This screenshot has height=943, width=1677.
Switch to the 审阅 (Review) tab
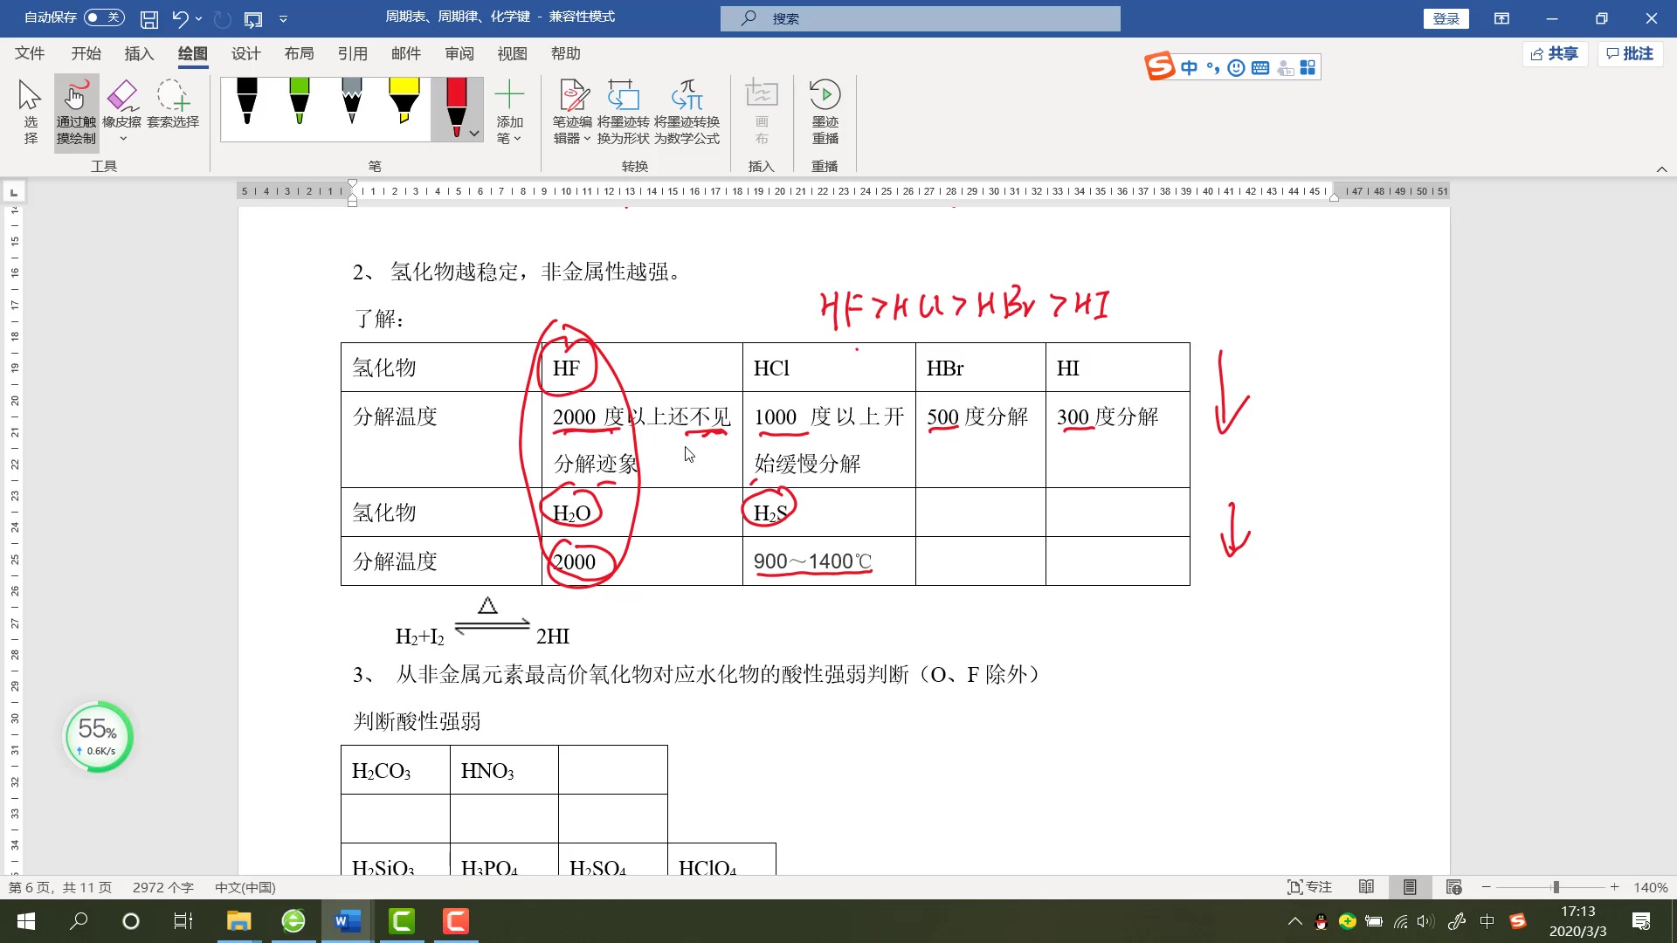(x=459, y=53)
